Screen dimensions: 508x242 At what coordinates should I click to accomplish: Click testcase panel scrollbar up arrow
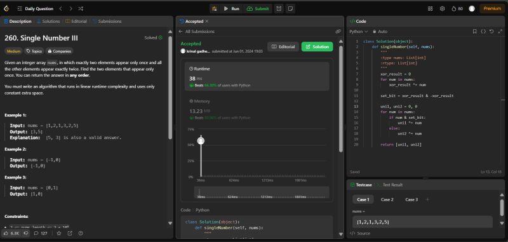coord(502,194)
